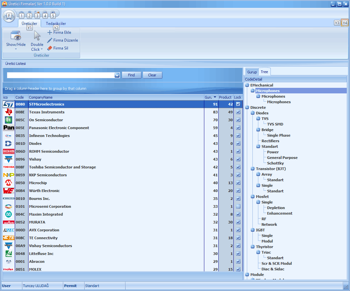Click the ROHM Semiconductor logo icon

[9, 151]
